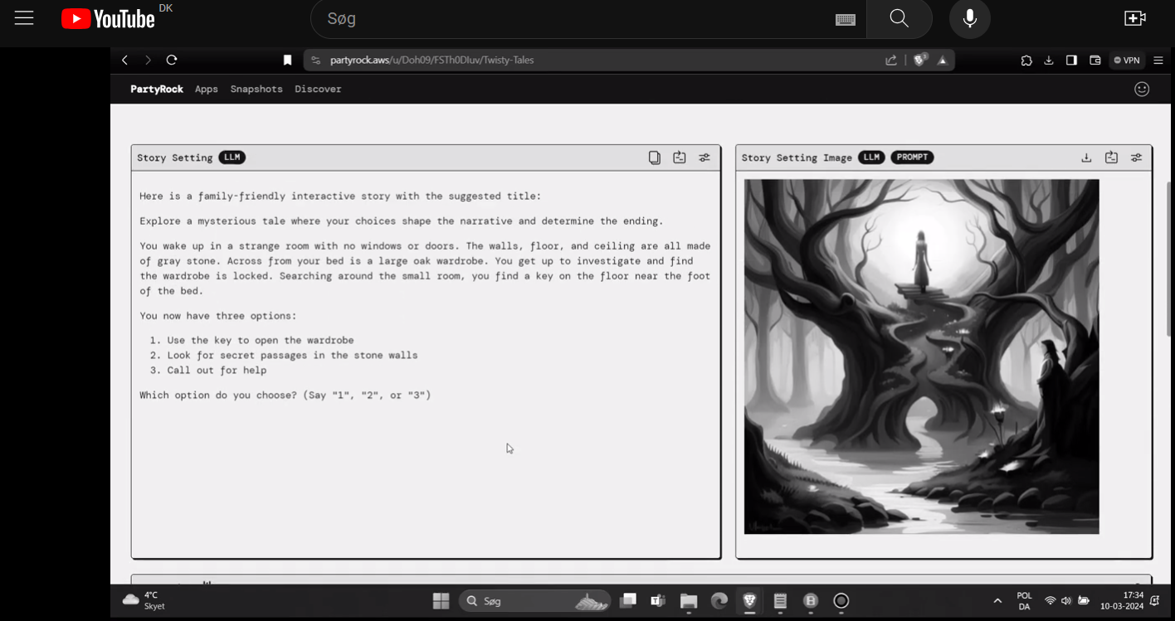Start a YouTube voice search
1175x621 pixels.
969,18
